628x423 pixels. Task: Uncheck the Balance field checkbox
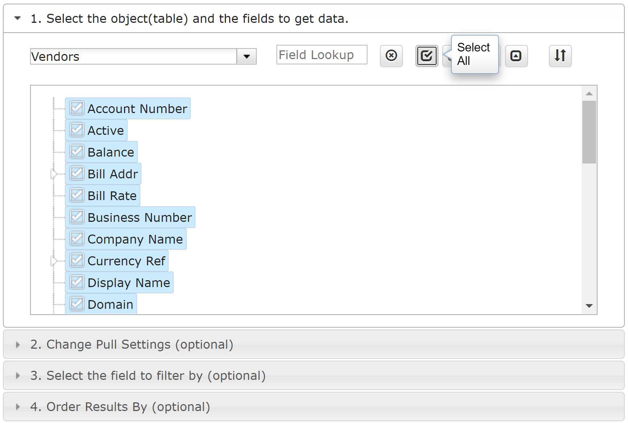click(77, 152)
